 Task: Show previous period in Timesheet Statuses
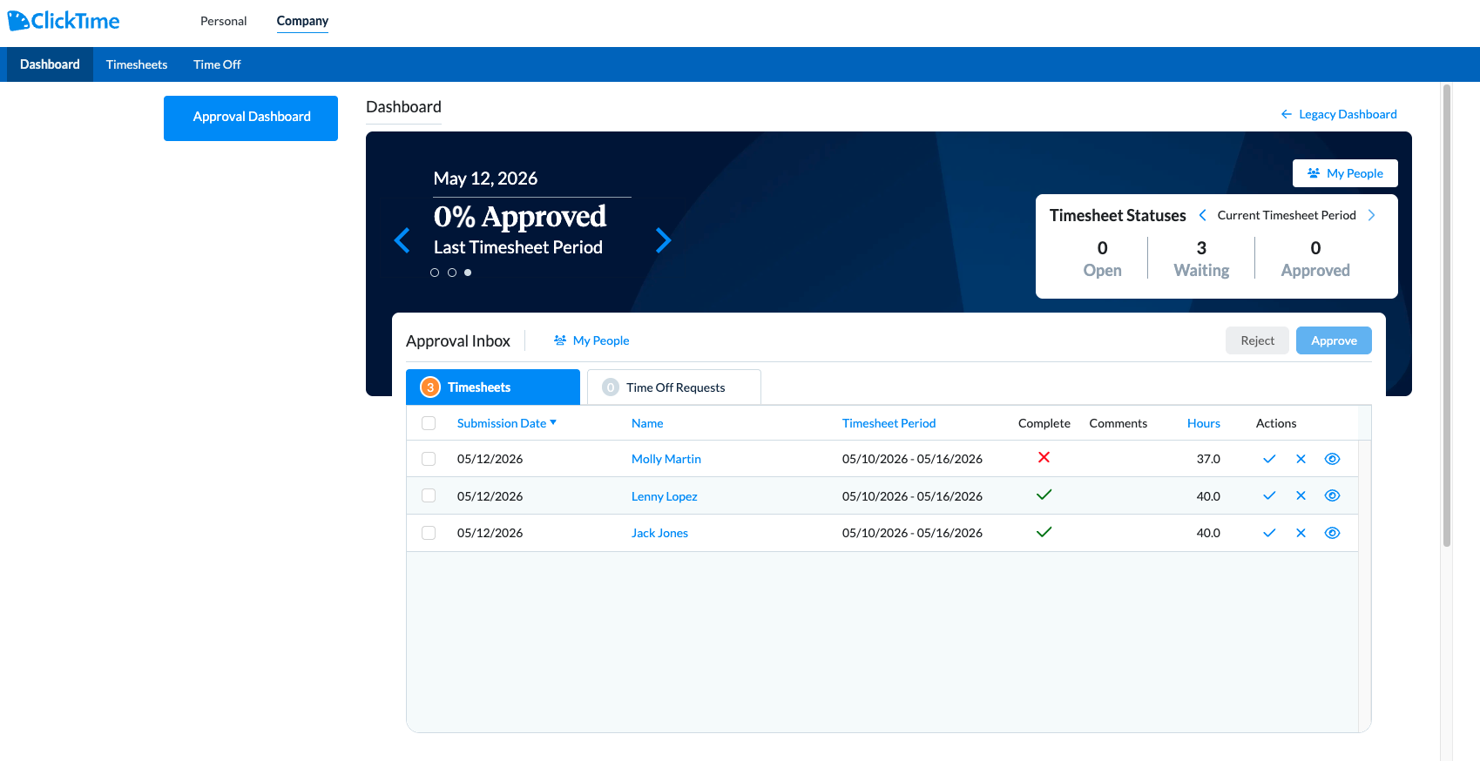1202,215
